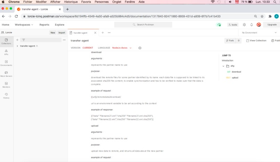Collapse the sftp folder in Jump To
Image resolution: width=280 pixels, height=162 pixels.
point(223,66)
